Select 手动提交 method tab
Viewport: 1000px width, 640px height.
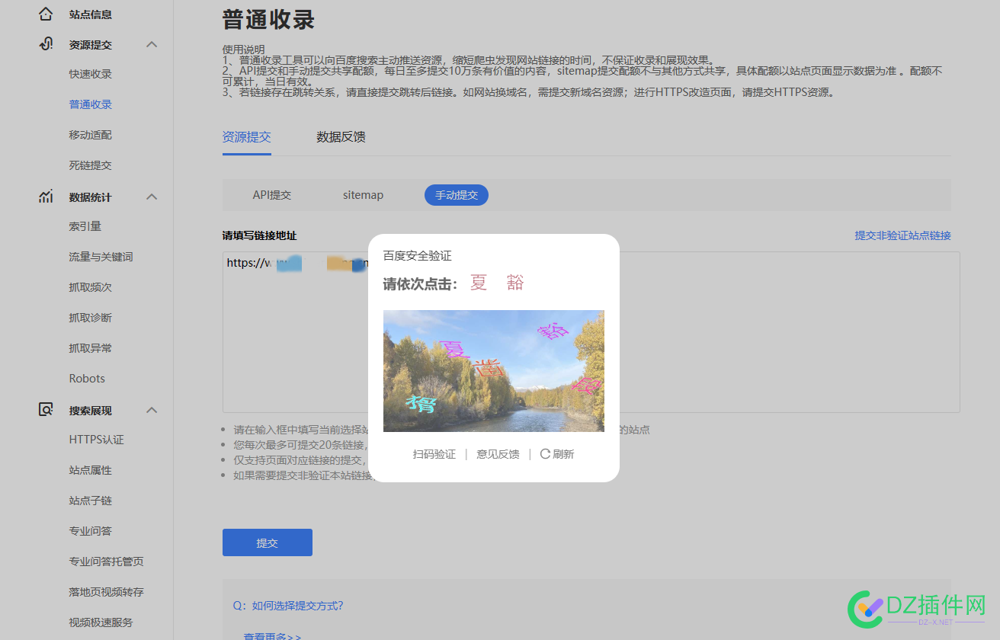tap(457, 195)
